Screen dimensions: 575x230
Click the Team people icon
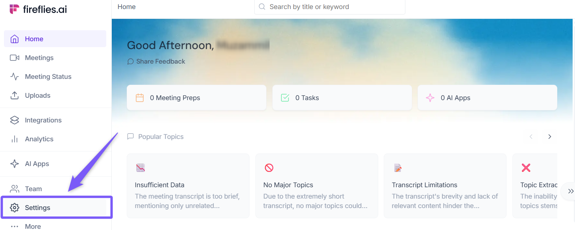click(15, 189)
